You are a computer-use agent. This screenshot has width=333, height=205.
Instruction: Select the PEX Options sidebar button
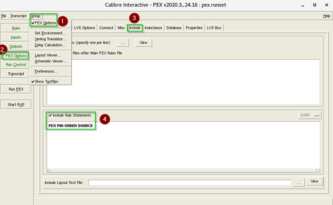(16, 56)
